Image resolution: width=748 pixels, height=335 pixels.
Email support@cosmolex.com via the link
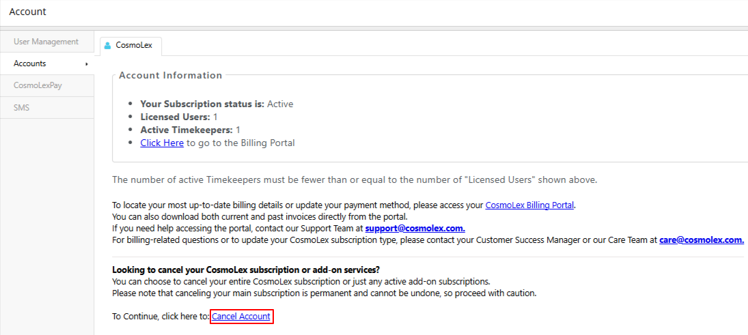(415, 228)
